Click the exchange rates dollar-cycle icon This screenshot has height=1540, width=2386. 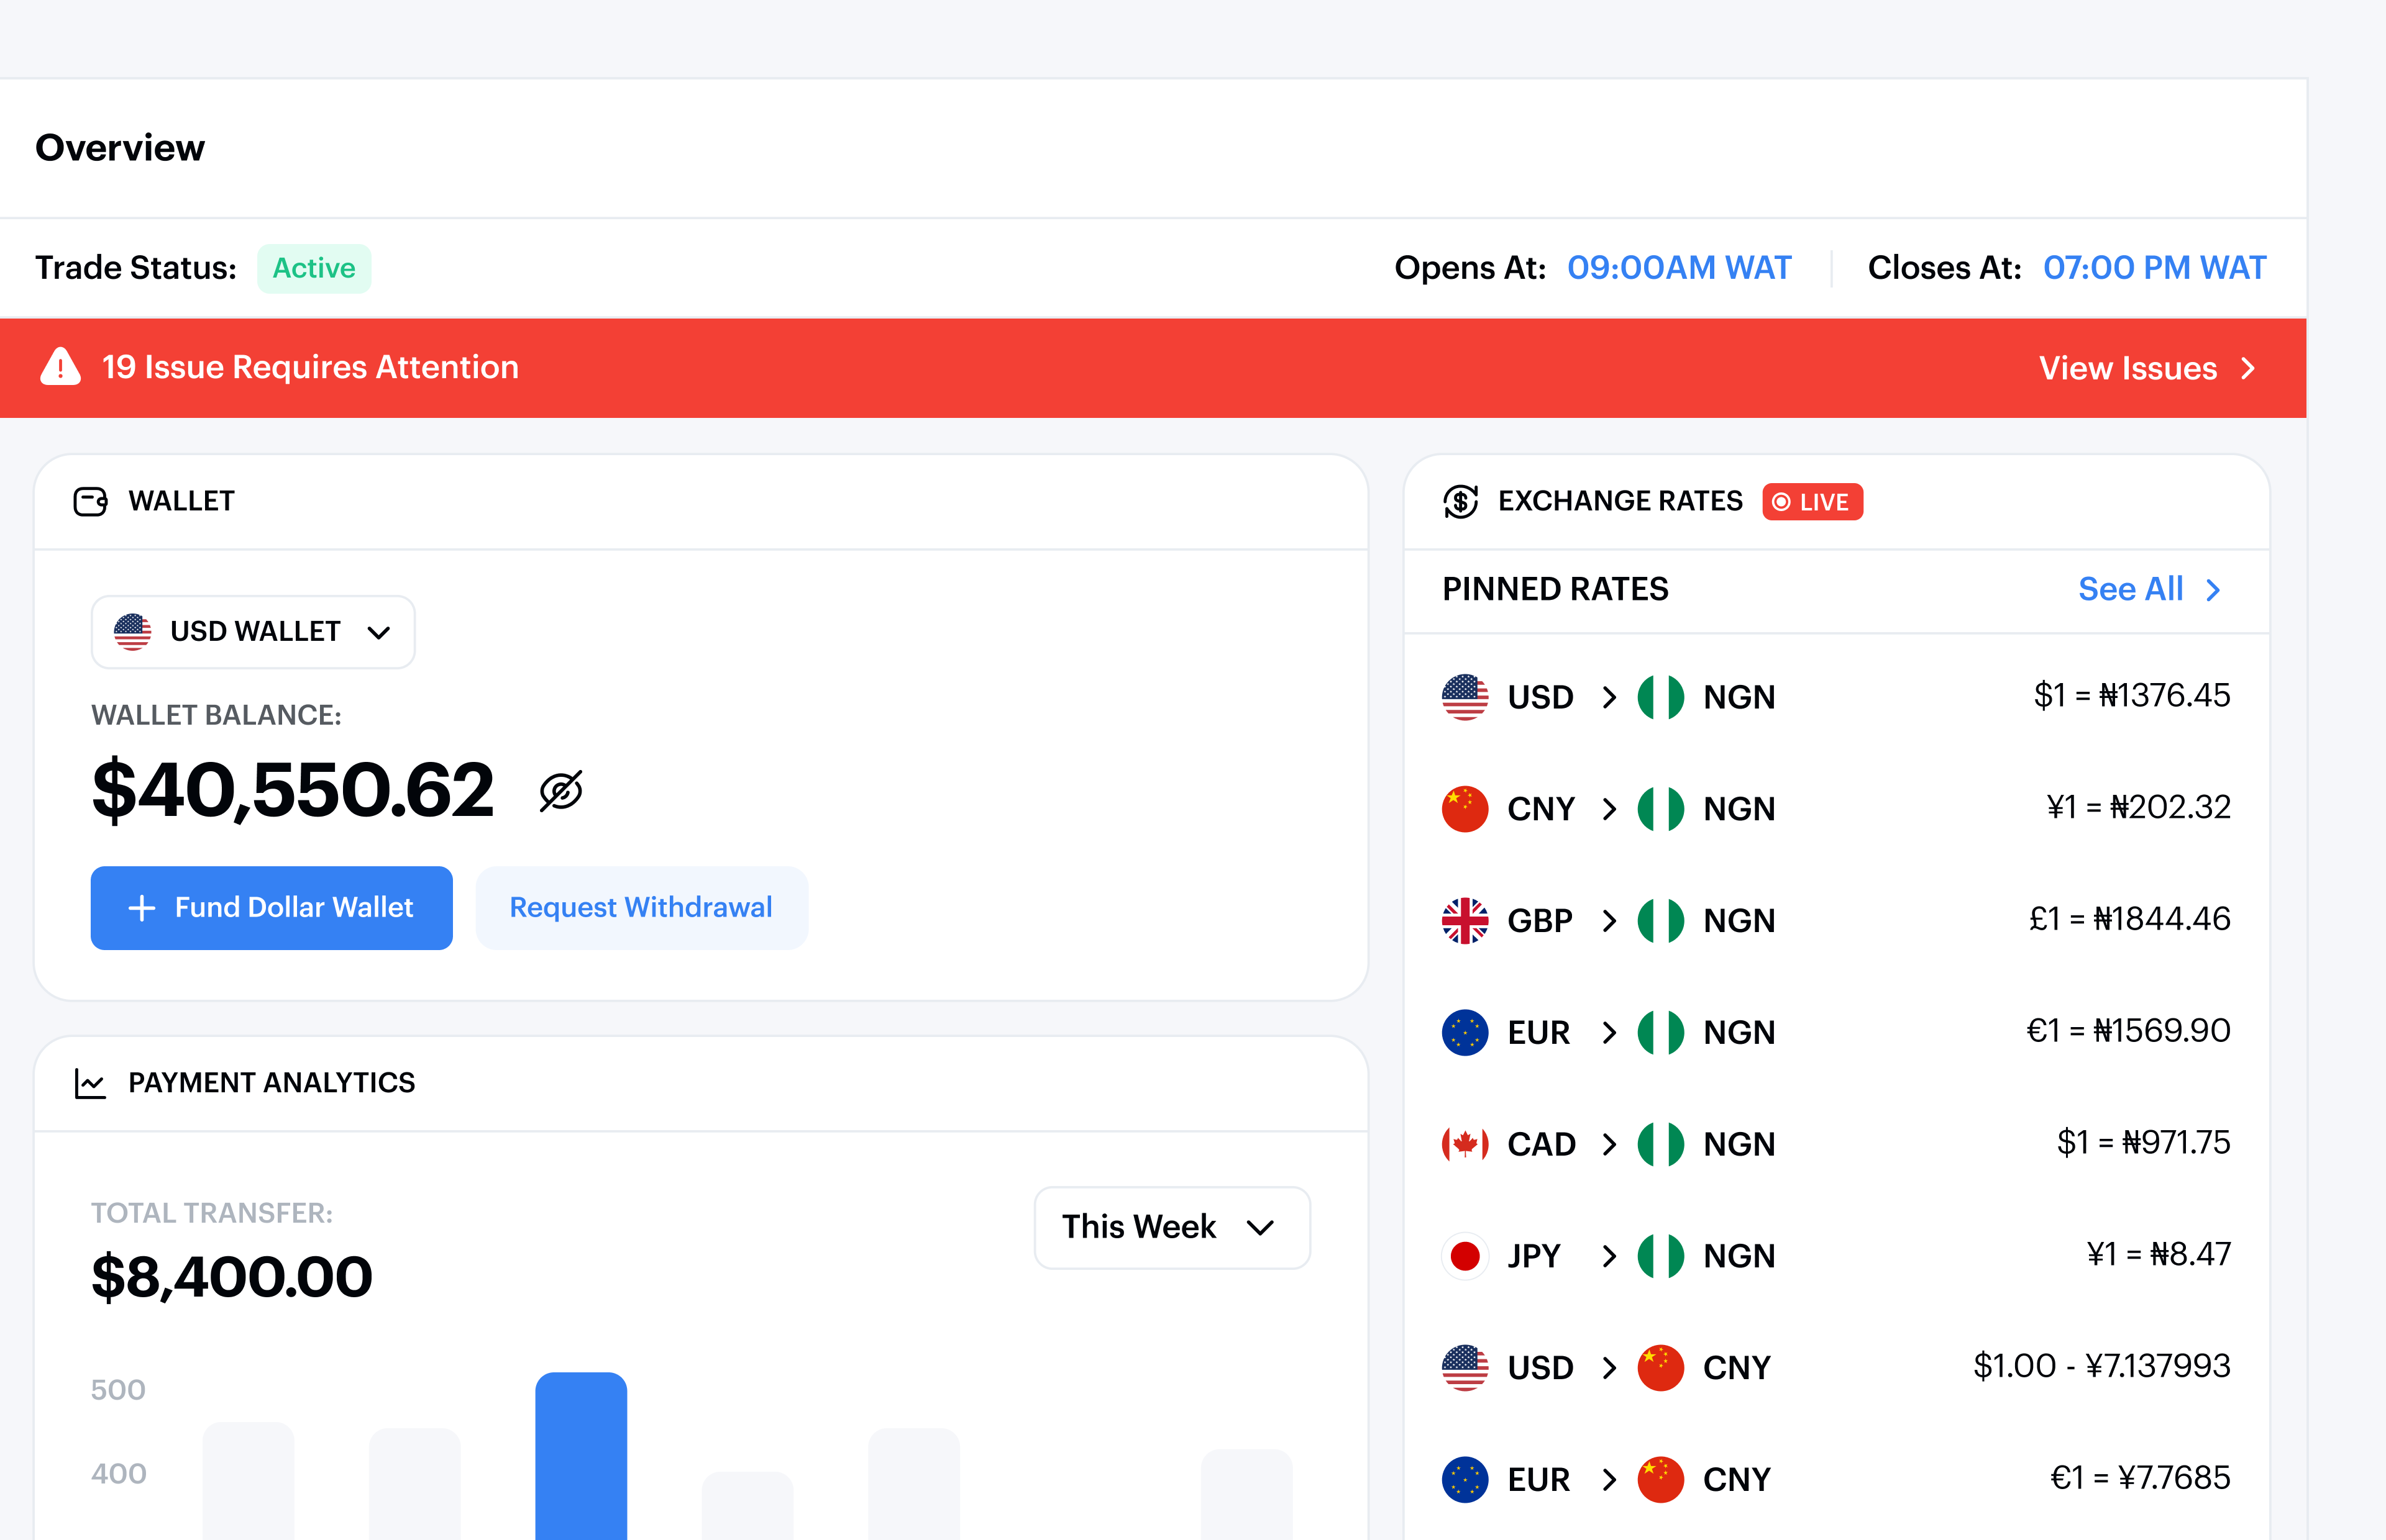click(x=1461, y=501)
